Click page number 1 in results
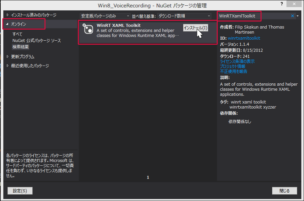The width and height of the screenshot is (304, 201). tap(148, 177)
